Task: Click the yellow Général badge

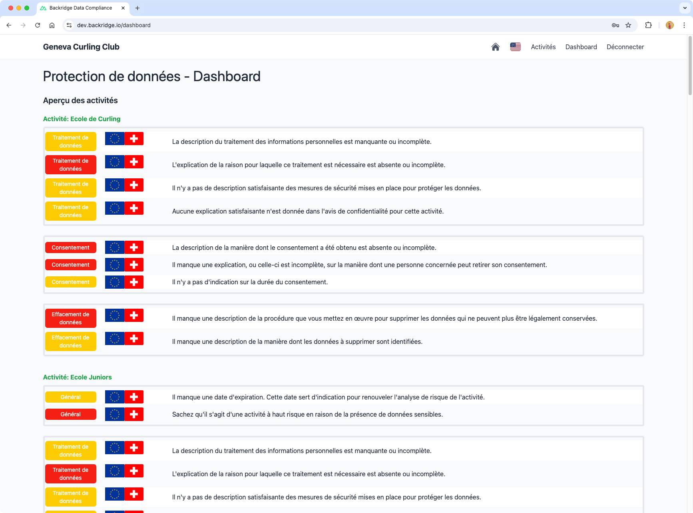Action: tap(71, 397)
